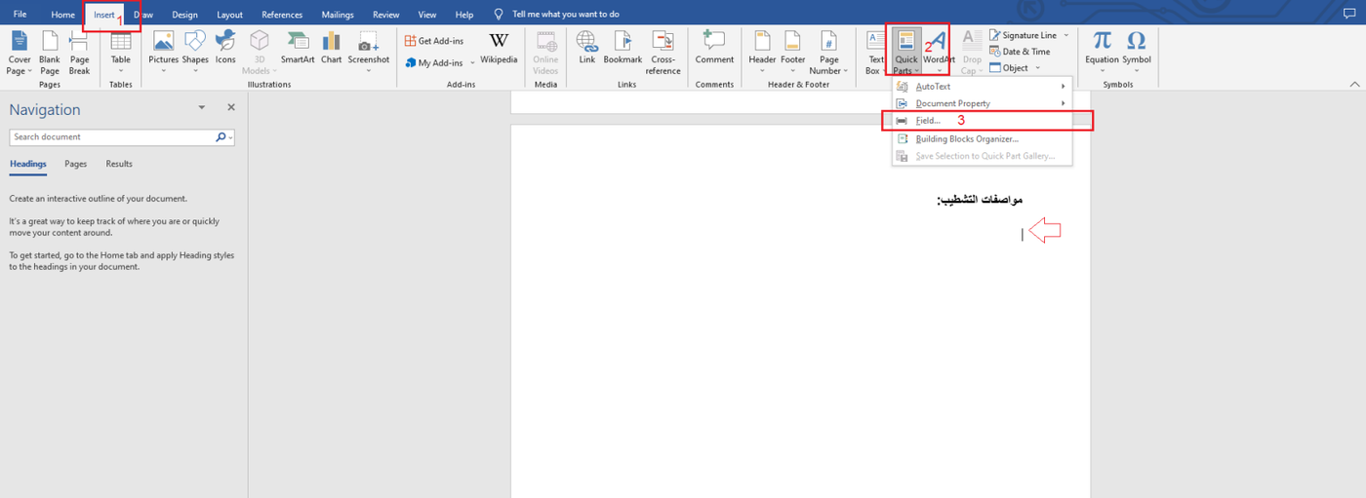The width and height of the screenshot is (1366, 498).
Task: Insert WordArt text
Action: (939, 53)
